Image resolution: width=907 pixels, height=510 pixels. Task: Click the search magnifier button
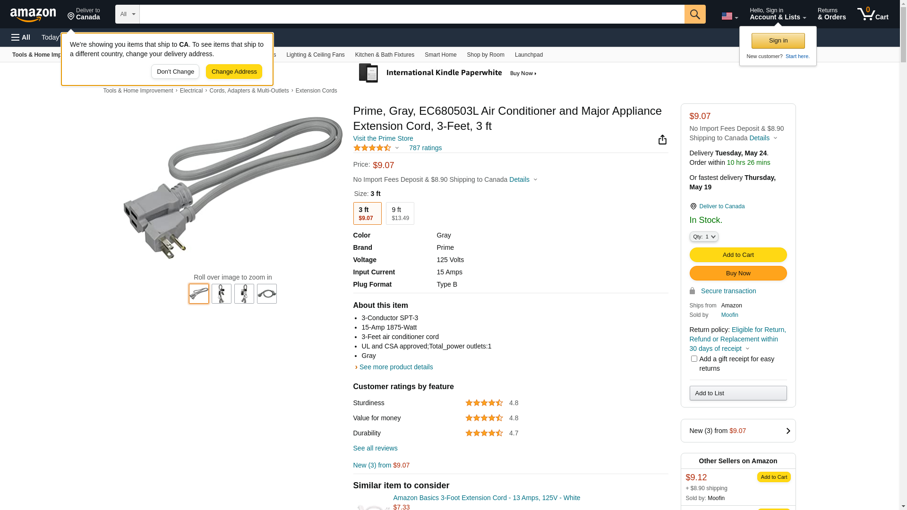click(x=694, y=14)
